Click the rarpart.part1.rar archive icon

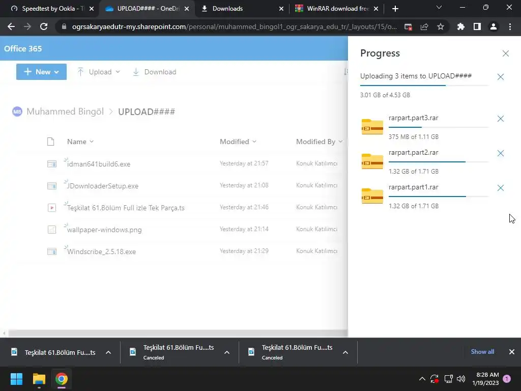pyautogui.click(x=372, y=196)
